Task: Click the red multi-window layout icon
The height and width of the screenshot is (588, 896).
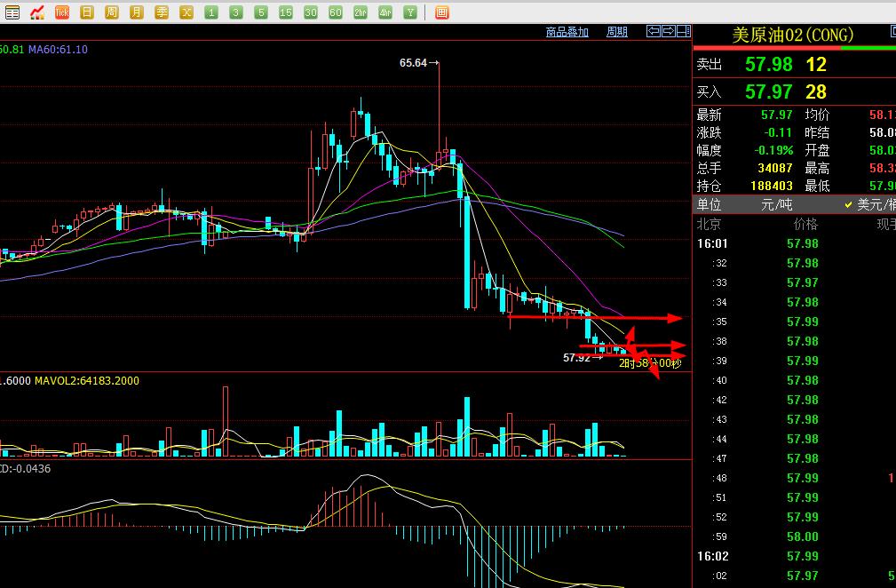Action: (442, 12)
